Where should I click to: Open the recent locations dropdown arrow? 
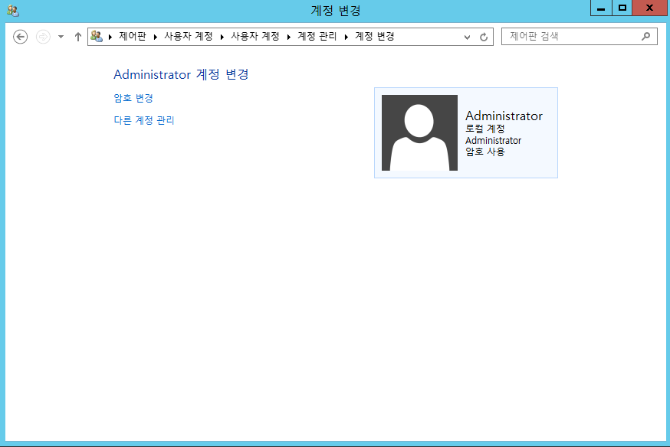click(x=61, y=37)
